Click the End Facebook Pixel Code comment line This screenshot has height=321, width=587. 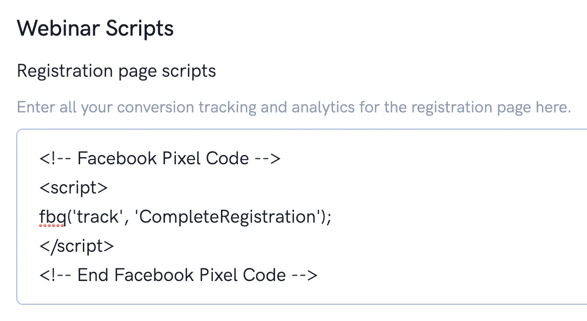tap(178, 276)
